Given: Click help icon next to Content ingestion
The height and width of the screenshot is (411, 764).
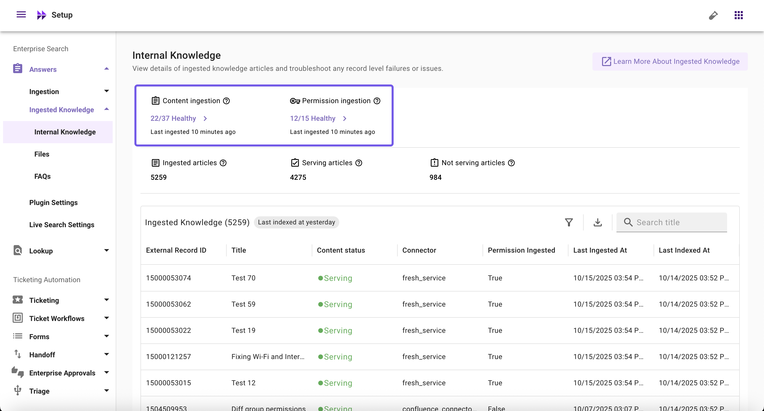Looking at the screenshot, I should click(x=226, y=101).
